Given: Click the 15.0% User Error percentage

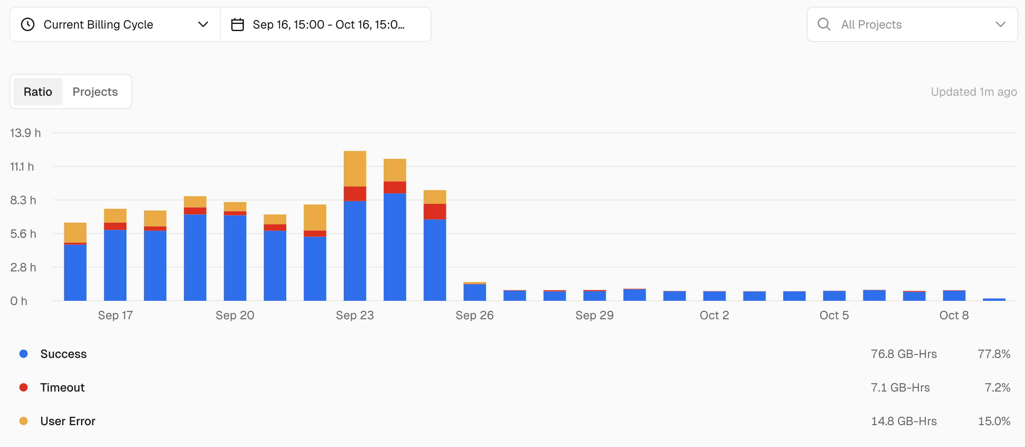Looking at the screenshot, I should pyautogui.click(x=994, y=421).
